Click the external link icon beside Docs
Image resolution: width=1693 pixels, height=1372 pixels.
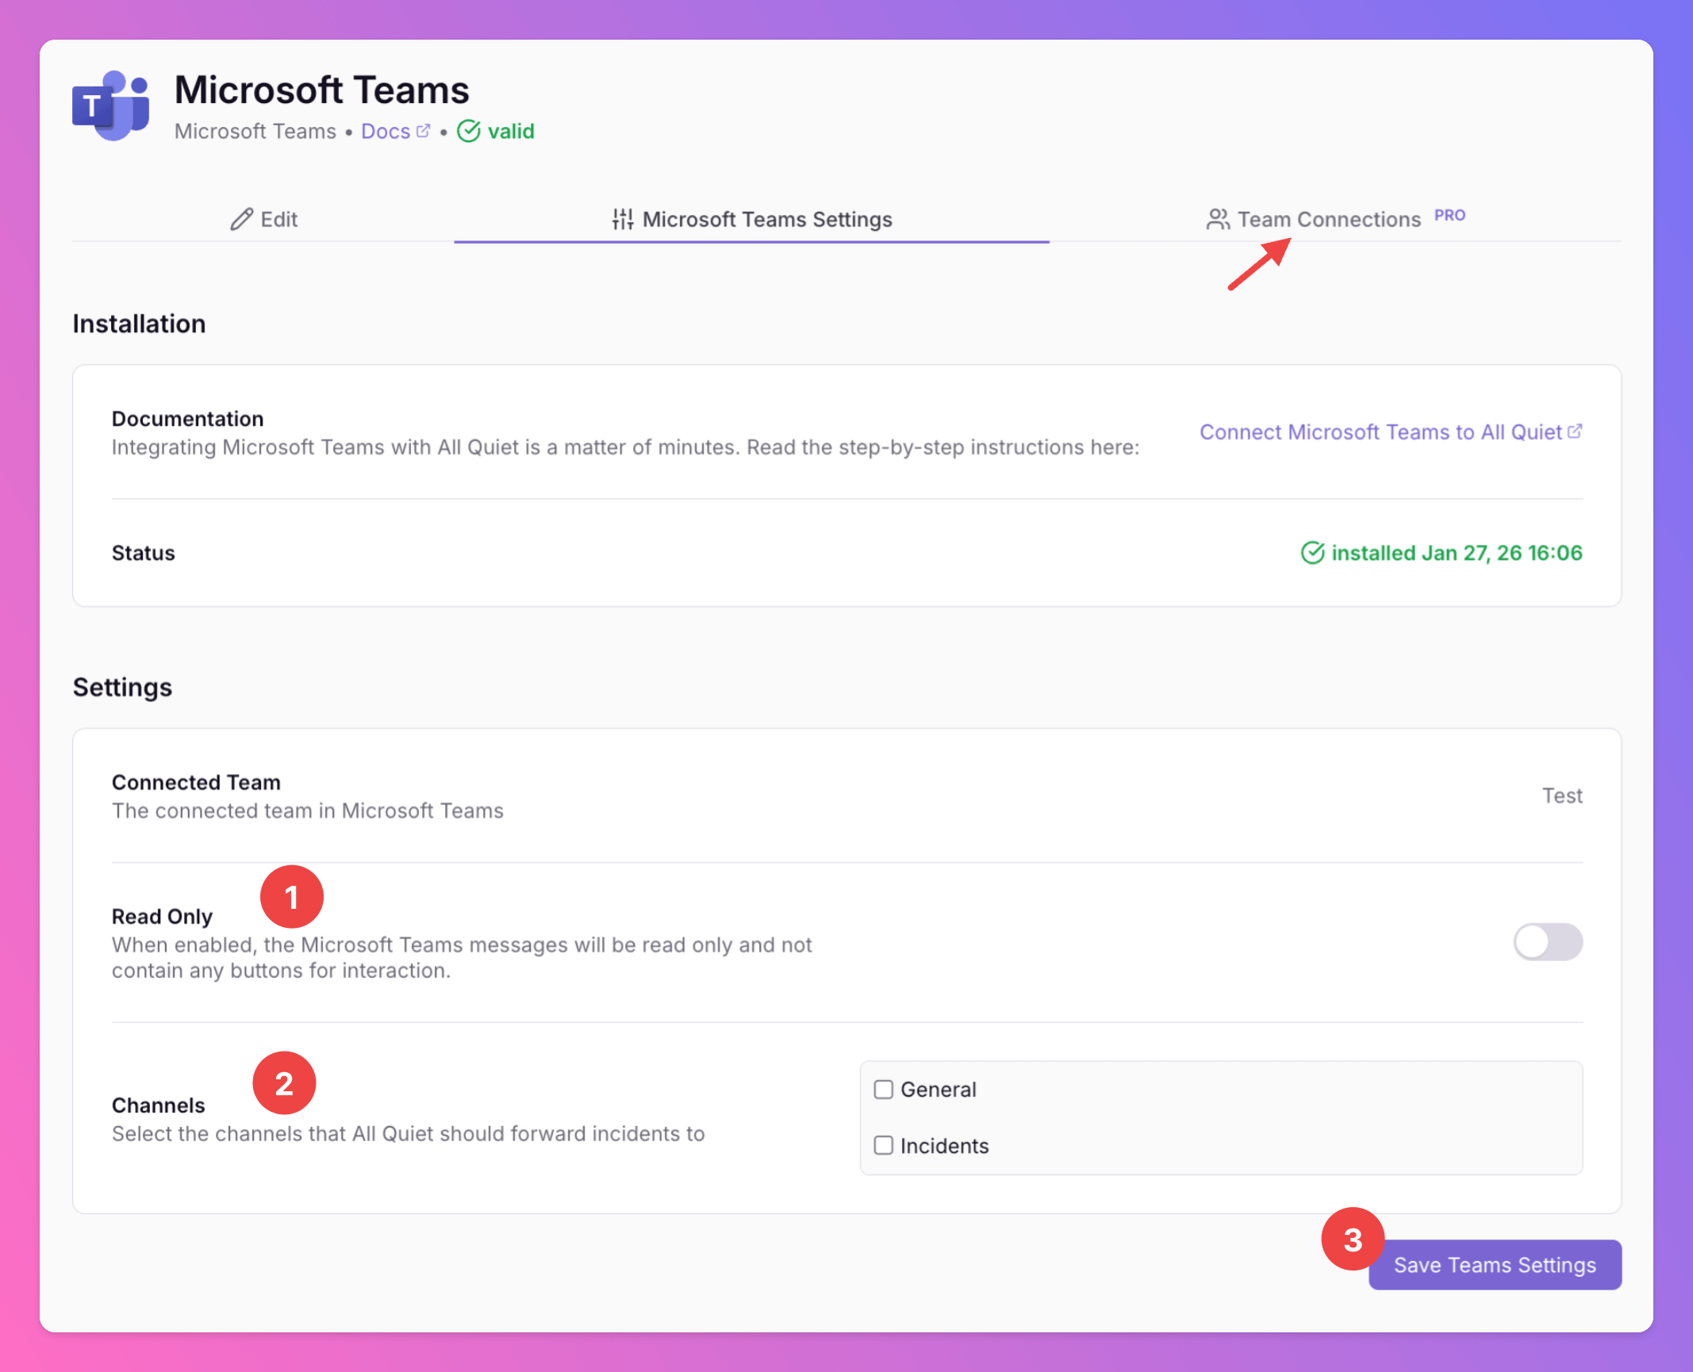pyautogui.click(x=423, y=131)
